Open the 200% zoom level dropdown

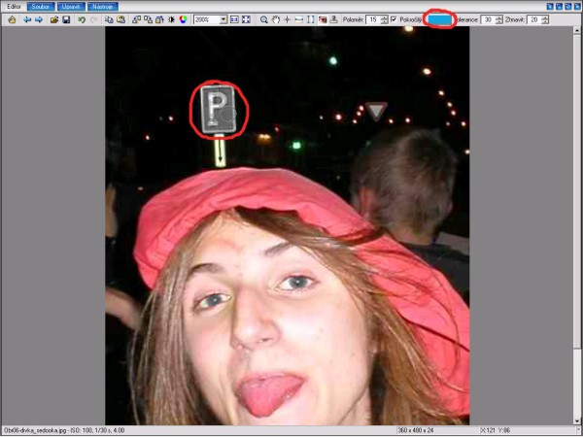pos(223,19)
